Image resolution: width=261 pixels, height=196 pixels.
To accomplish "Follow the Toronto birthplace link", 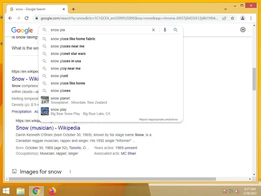I will click(x=79, y=148).
